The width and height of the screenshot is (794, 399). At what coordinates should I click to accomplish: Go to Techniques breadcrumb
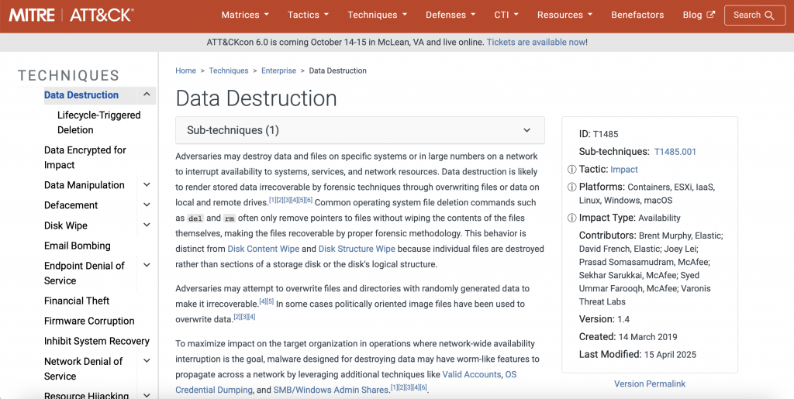[229, 71]
